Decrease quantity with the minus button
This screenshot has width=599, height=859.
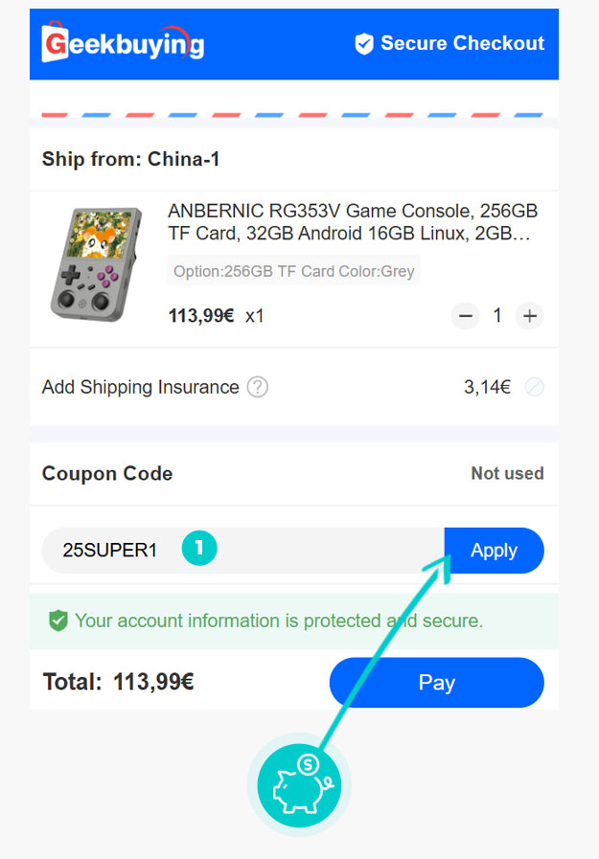pos(466,315)
